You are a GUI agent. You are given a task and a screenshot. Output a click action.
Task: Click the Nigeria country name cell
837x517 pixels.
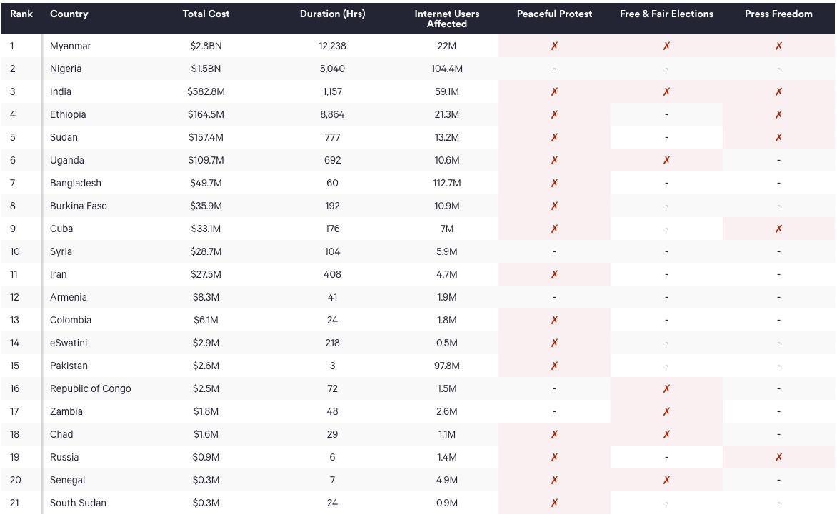(x=66, y=69)
